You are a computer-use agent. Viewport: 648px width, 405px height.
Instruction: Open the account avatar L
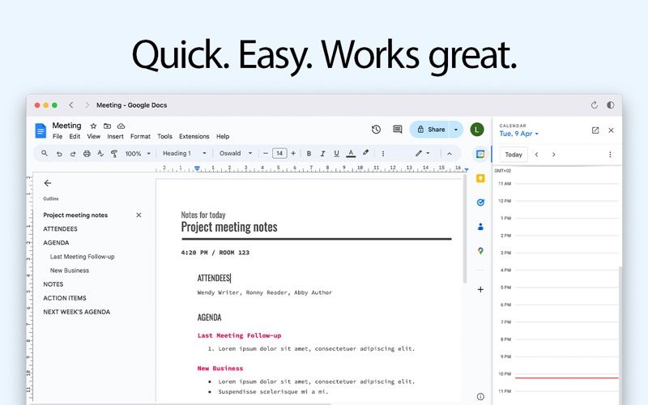[x=477, y=130]
